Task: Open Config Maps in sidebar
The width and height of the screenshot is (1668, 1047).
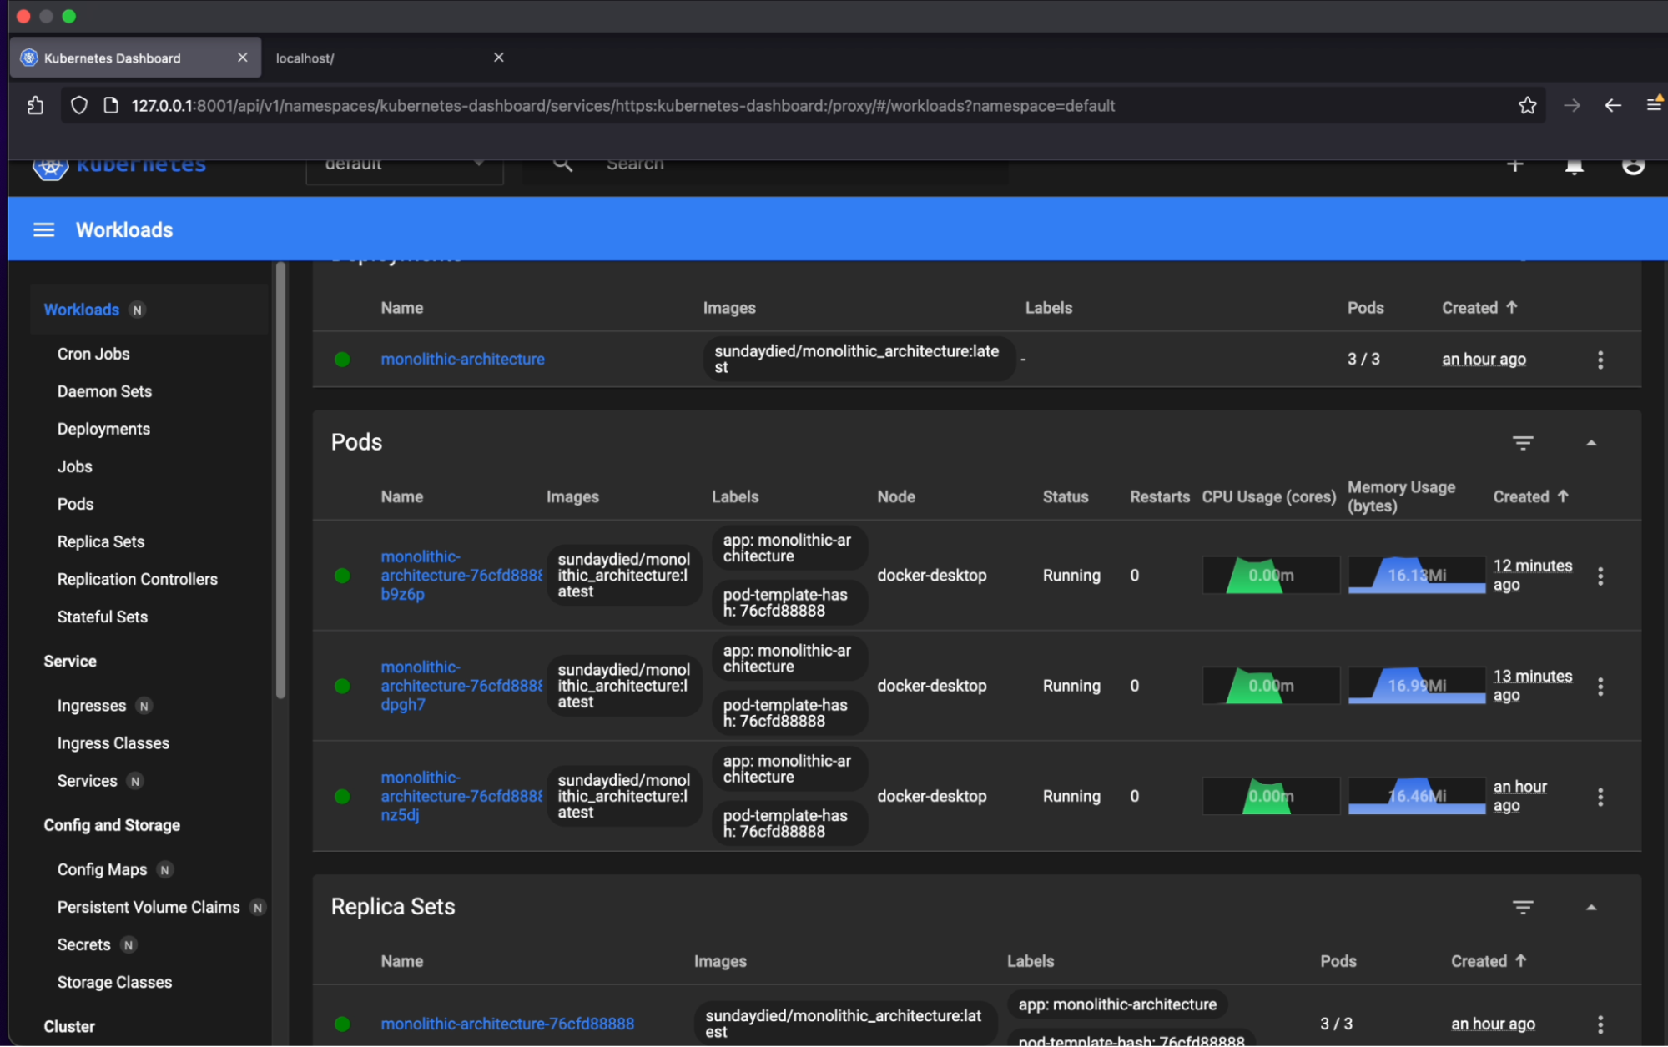Action: point(102,869)
